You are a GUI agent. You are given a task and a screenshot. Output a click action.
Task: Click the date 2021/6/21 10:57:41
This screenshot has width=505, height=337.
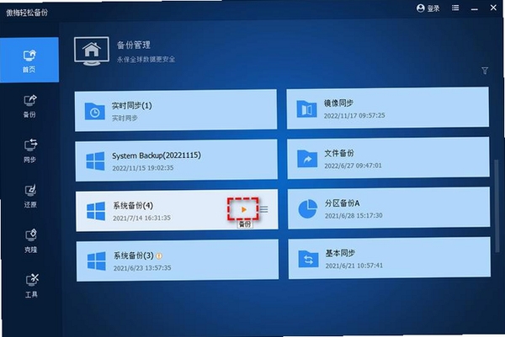point(354,266)
